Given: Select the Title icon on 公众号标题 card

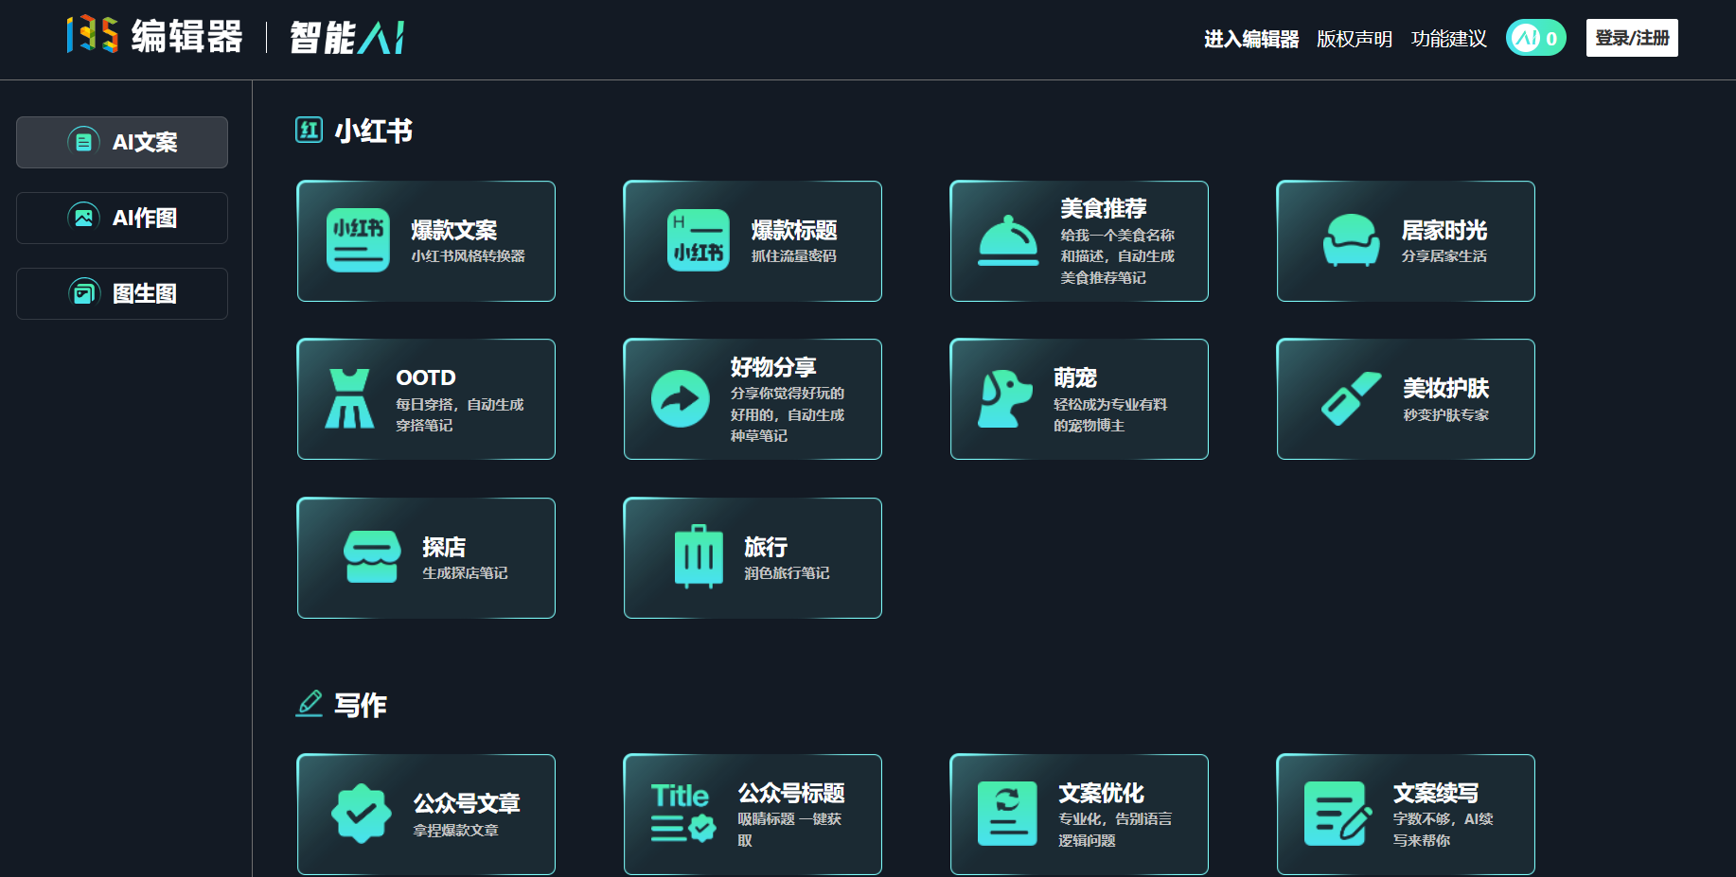Looking at the screenshot, I should (680, 814).
